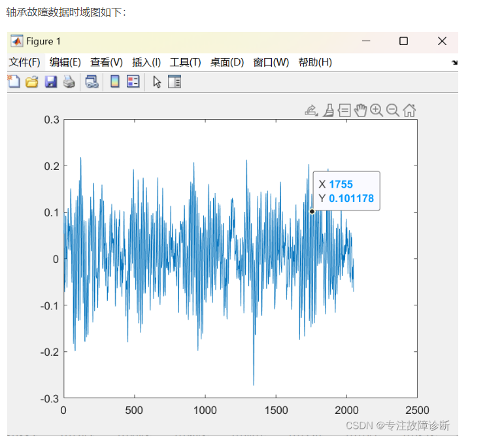Expand the 插入(I) menu
Image resolution: width=487 pixels, height=446 pixels.
[146, 62]
